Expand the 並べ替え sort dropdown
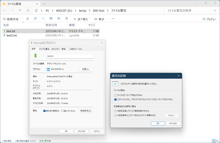The image size is (220, 143). (82, 19)
